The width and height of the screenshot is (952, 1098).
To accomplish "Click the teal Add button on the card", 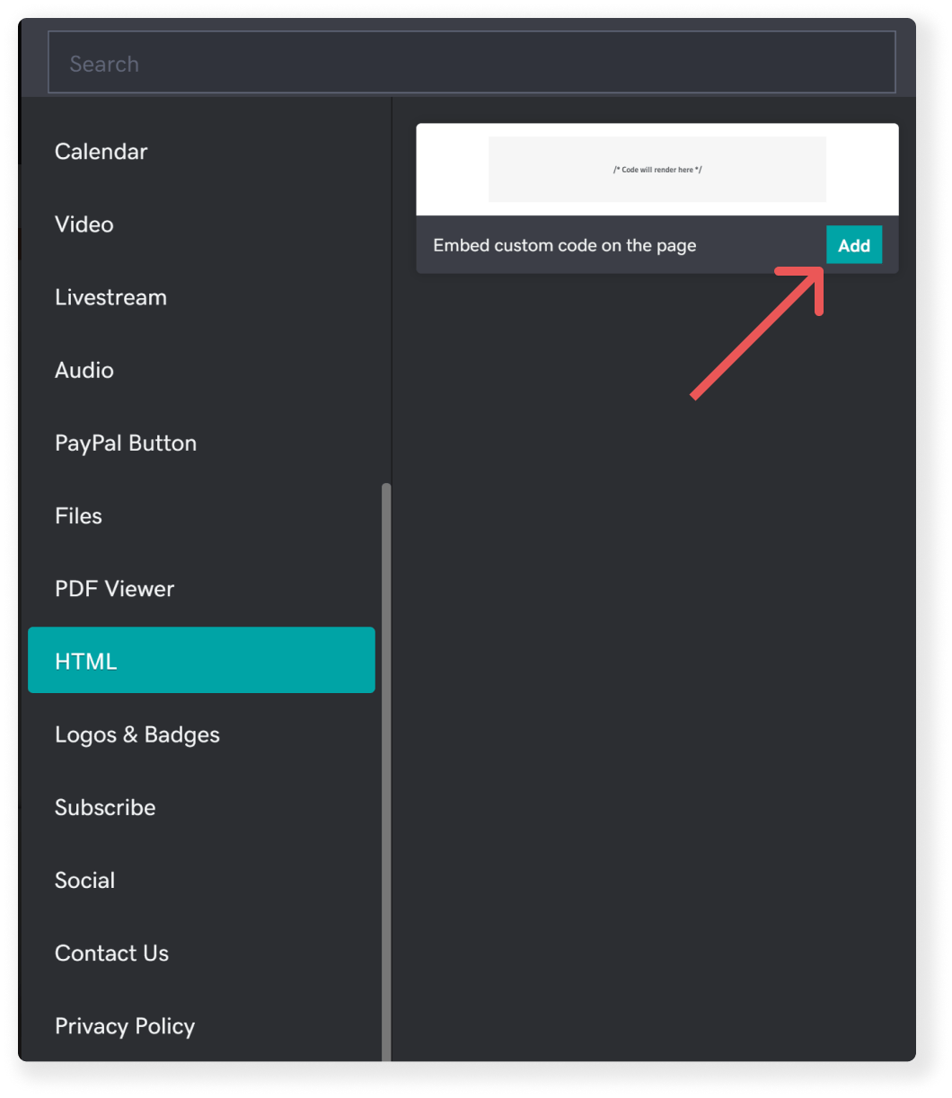I will coord(853,244).
